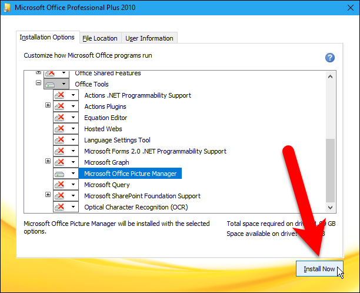Click the Office Tools drive icon
Viewport: 360px width, 293px height.
coord(50,84)
